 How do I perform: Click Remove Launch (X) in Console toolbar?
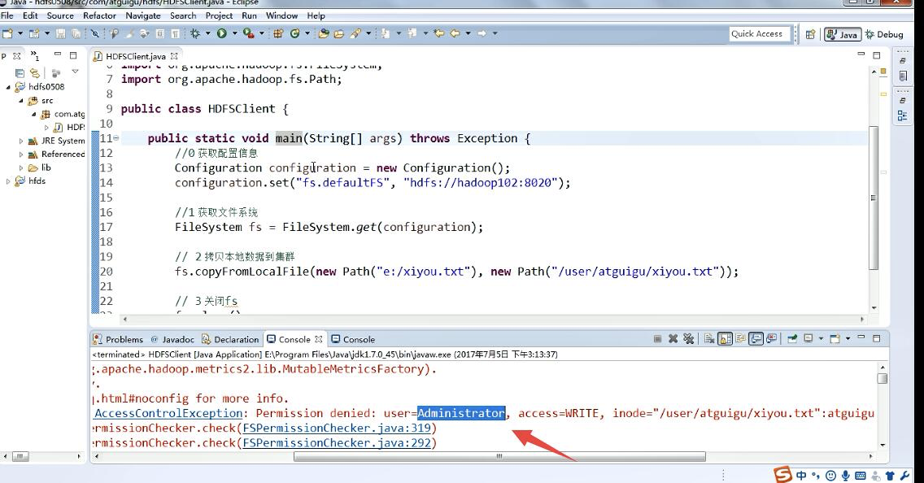click(673, 339)
